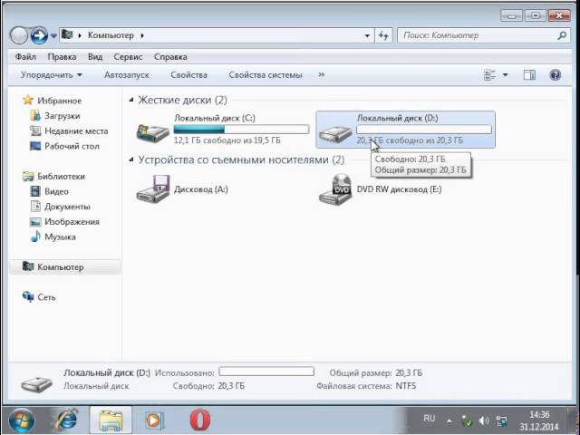The width and height of the screenshot is (580, 435).
Task: Collapse Устройства со съемными носителями group
Action: tap(131, 159)
